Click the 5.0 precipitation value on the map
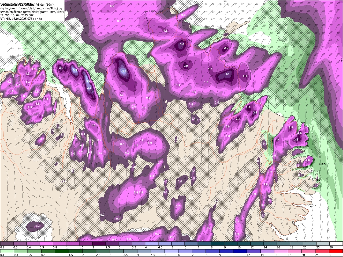Image resolution: width=343 pixels, height=257 pixels. 124,71
